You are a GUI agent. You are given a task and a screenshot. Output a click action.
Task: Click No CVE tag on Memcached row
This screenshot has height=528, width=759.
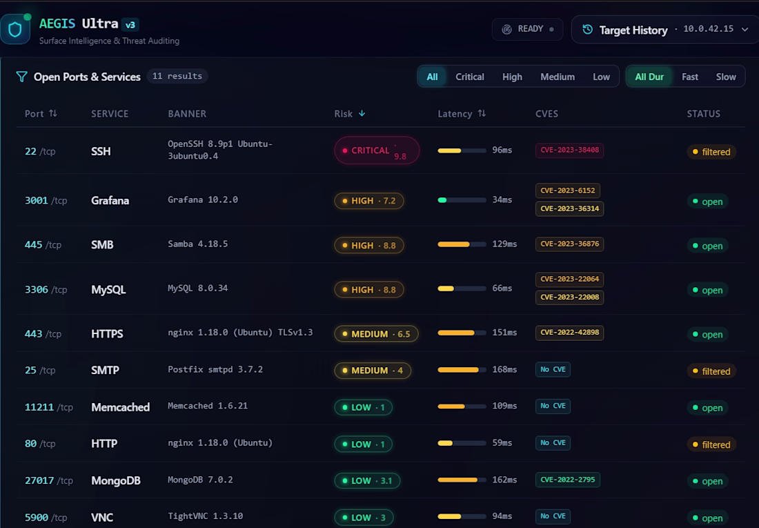click(x=553, y=406)
